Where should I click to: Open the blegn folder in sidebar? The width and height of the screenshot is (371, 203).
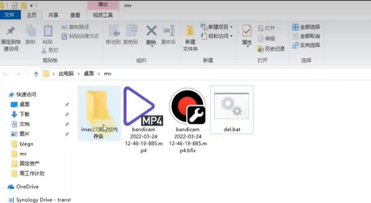[22, 144]
